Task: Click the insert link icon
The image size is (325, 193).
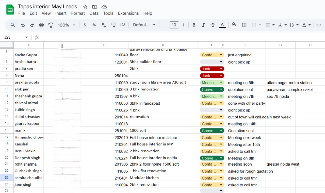Action: pyautogui.click(x=319, y=25)
